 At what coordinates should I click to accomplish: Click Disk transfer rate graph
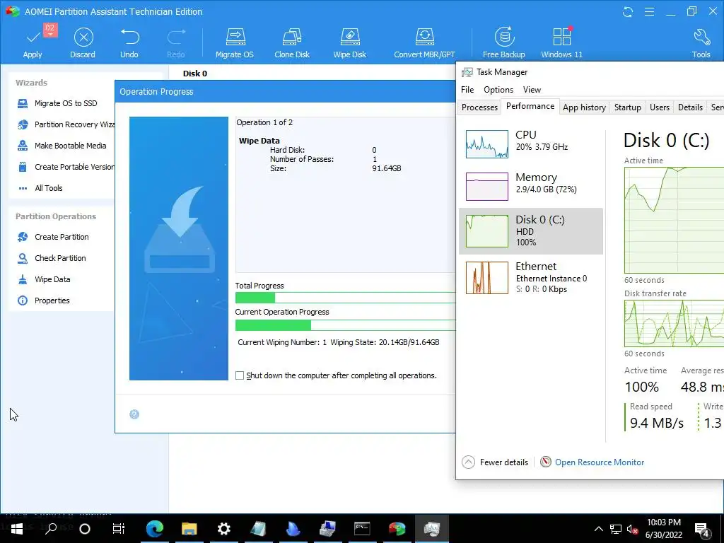(674, 323)
